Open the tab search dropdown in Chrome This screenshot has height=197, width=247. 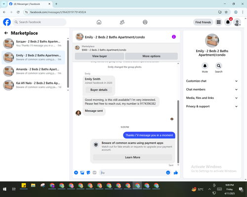(x=4, y=4)
